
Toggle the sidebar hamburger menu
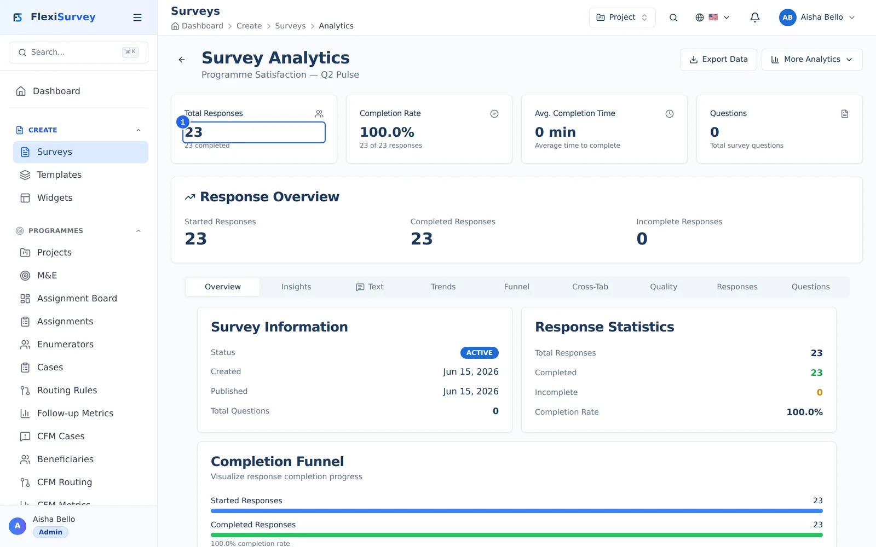point(137,18)
